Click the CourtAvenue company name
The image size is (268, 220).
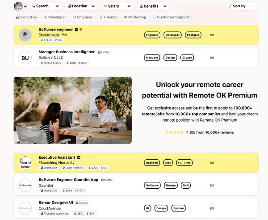point(50,208)
